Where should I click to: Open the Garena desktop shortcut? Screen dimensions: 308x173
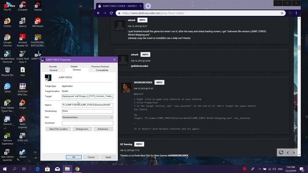[x=38, y=6]
